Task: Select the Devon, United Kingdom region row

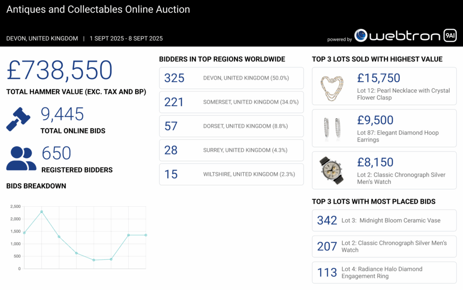Action: [x=231, y=78]
